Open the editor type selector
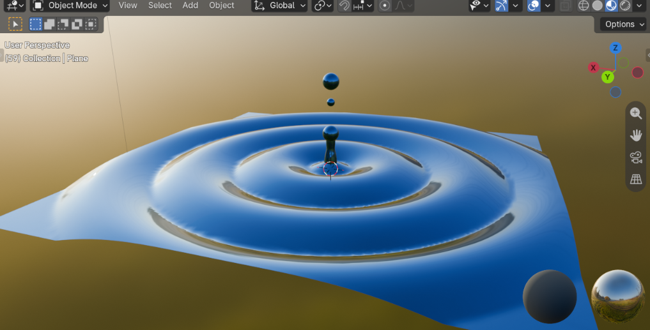The height and width of the screenshot is (330, 650). (15, 5)
